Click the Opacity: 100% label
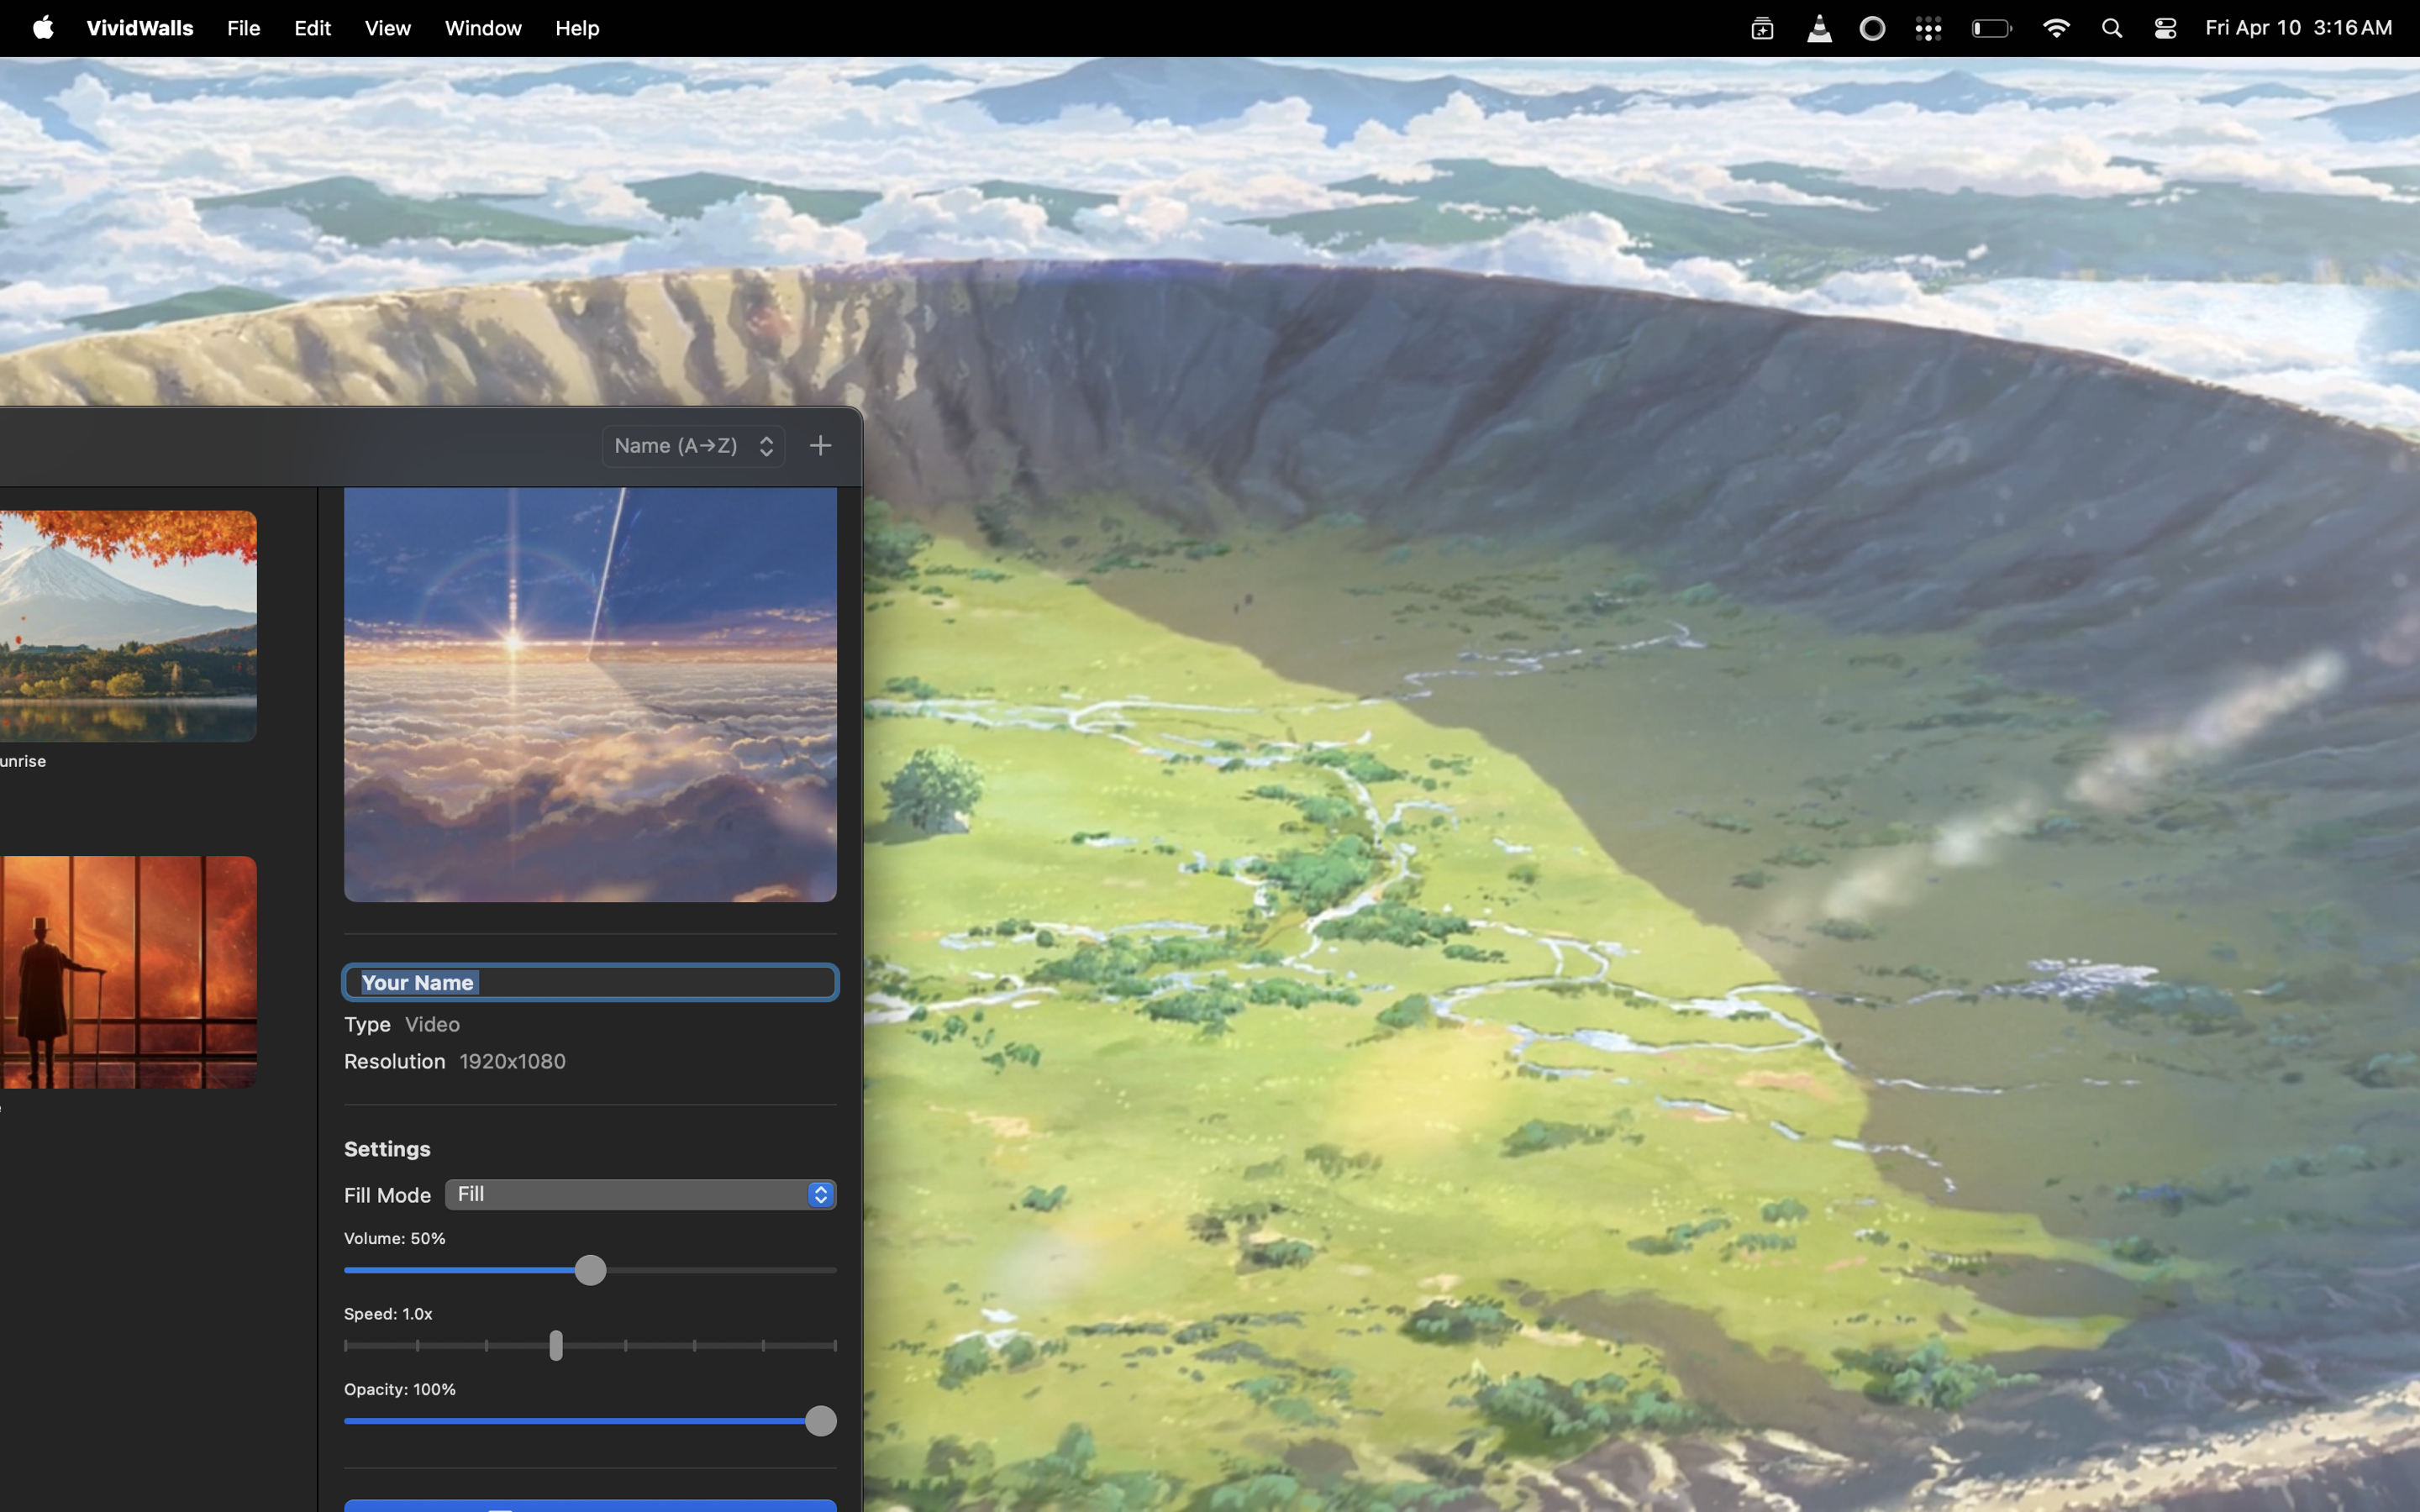2420x1512 pixels. (400, 1389)
